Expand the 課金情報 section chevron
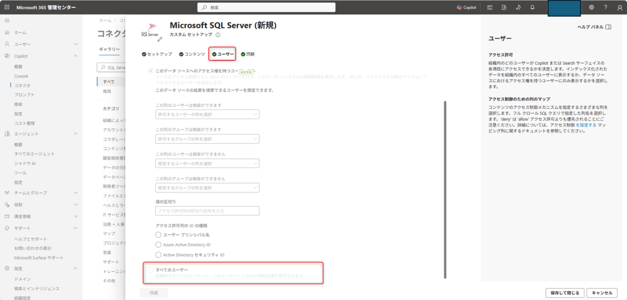 tap(76, 216)
